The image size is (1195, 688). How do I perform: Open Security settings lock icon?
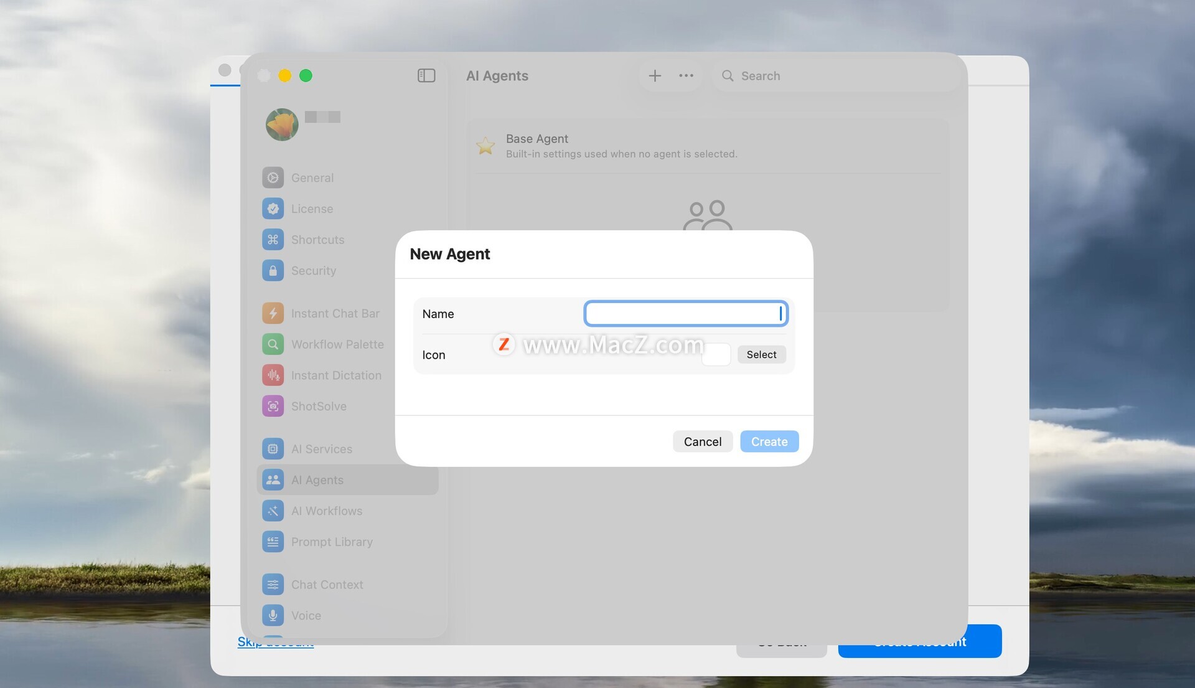click(x=273, y=271)
